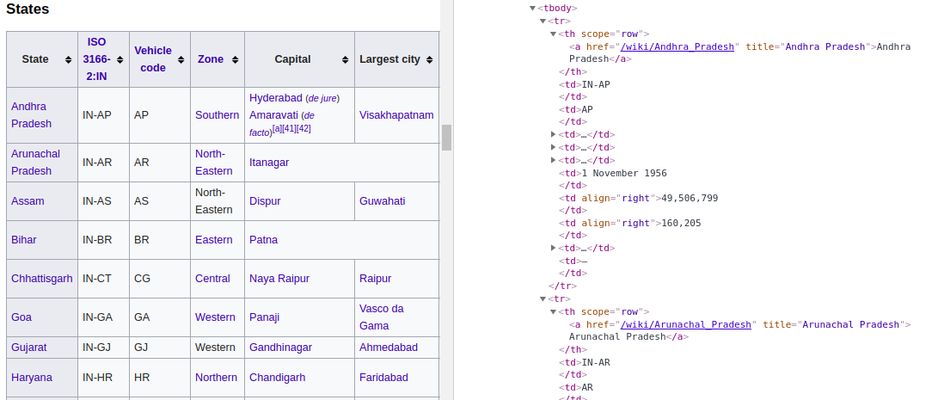Sort by Capital column arrows

coord(346,59)
